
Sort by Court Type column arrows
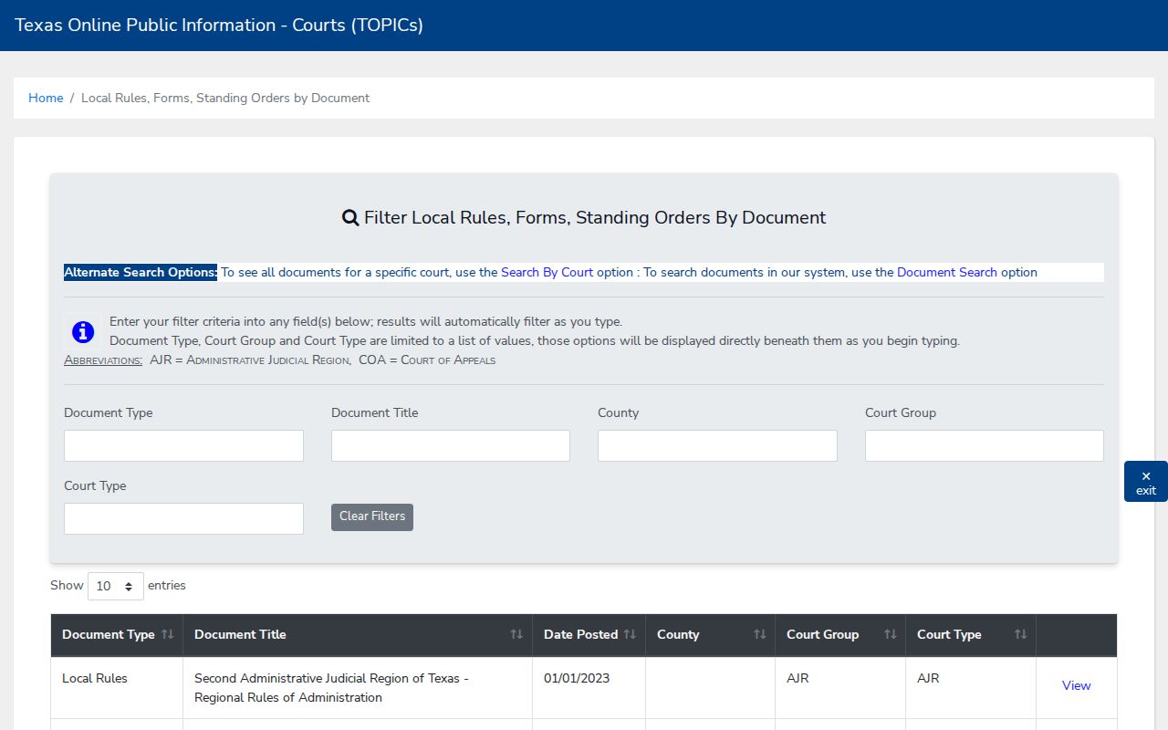click(1020, 634)
